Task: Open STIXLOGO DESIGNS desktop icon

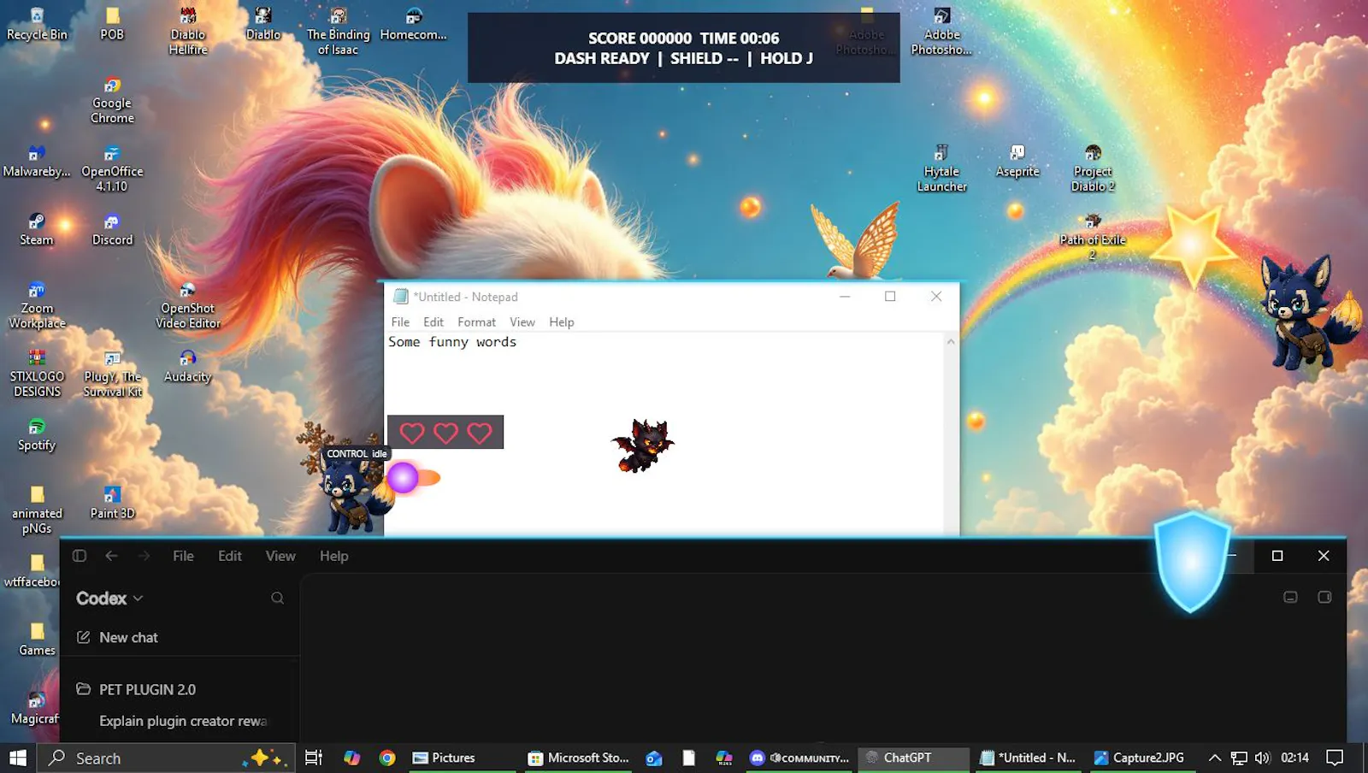Action: pos(37,374)
